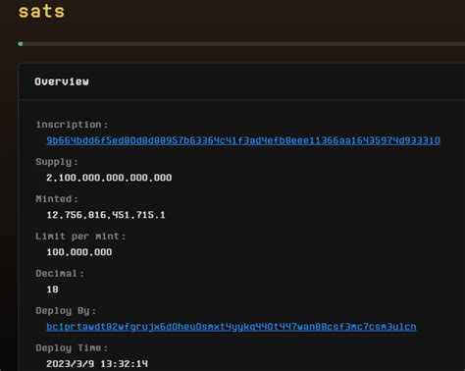The image size is (465, 371).
Task: Click the 'Minted:' field label
Action: (x=57, y=199)
